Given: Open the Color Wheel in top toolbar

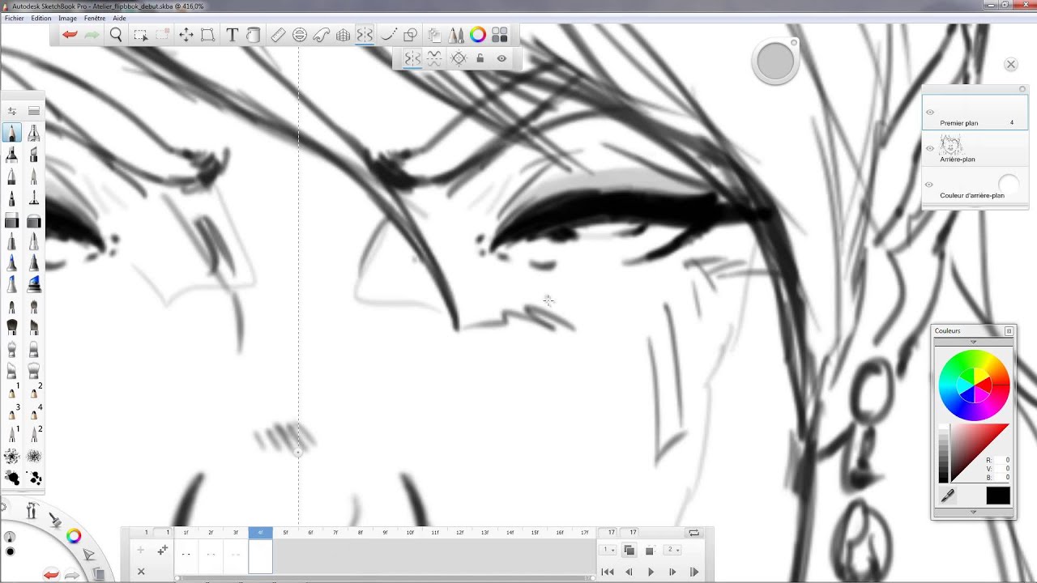Looking at the screenshot, I should tap(478, 35).
